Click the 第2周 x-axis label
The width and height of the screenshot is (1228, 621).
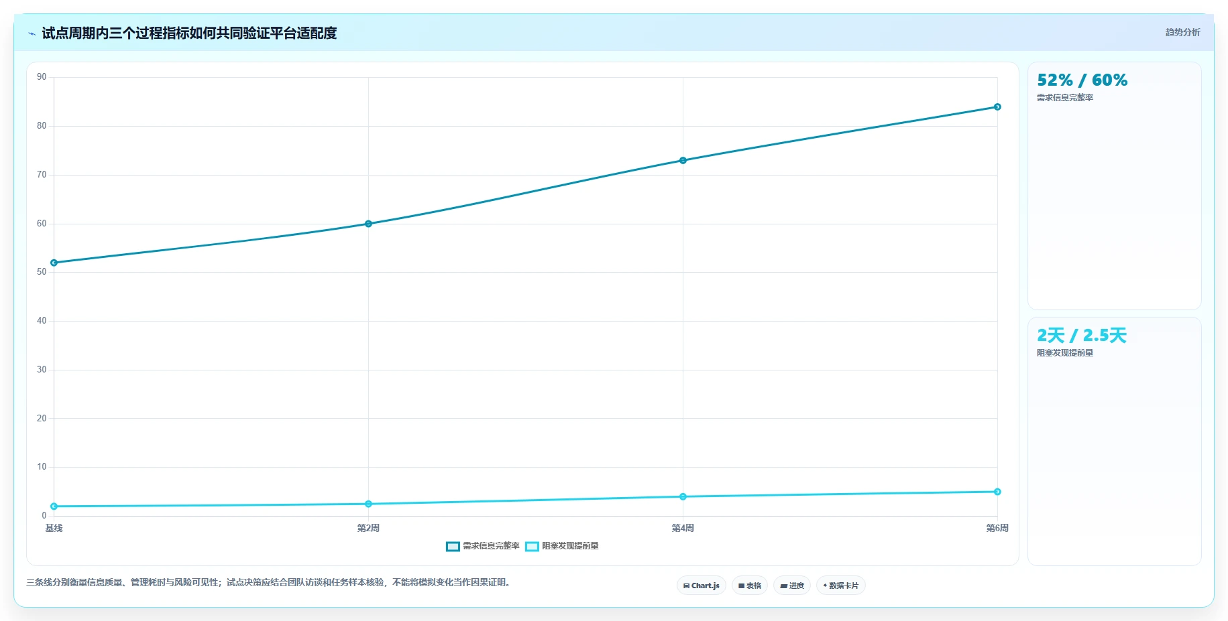(368, 529)
